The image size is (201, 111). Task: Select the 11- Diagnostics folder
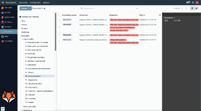[31, 80]
